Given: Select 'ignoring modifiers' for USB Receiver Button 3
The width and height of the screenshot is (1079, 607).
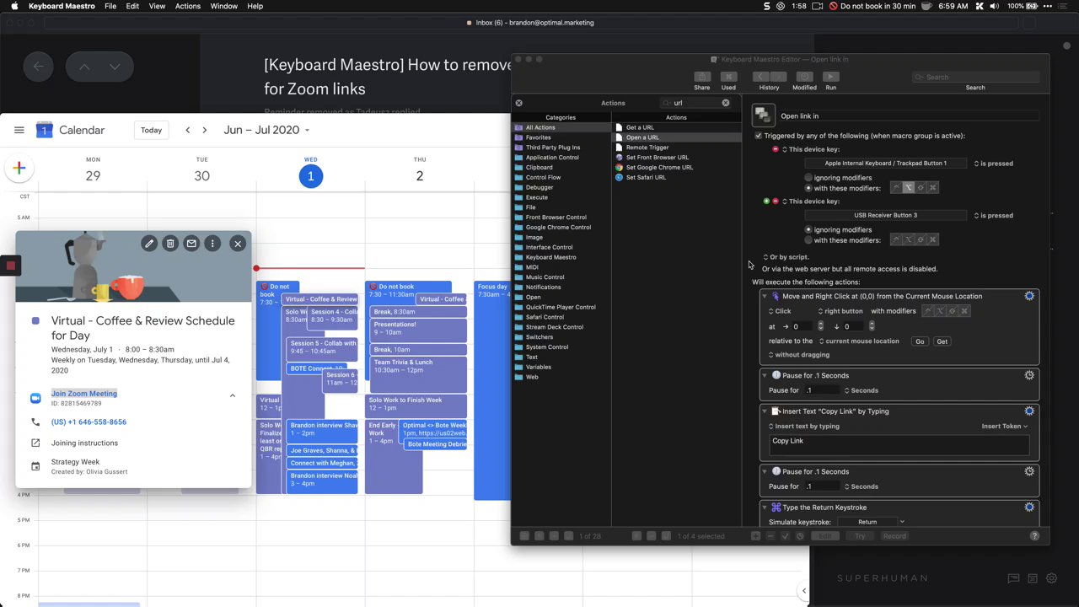Looking at the screenshot, I should (808, 229).
